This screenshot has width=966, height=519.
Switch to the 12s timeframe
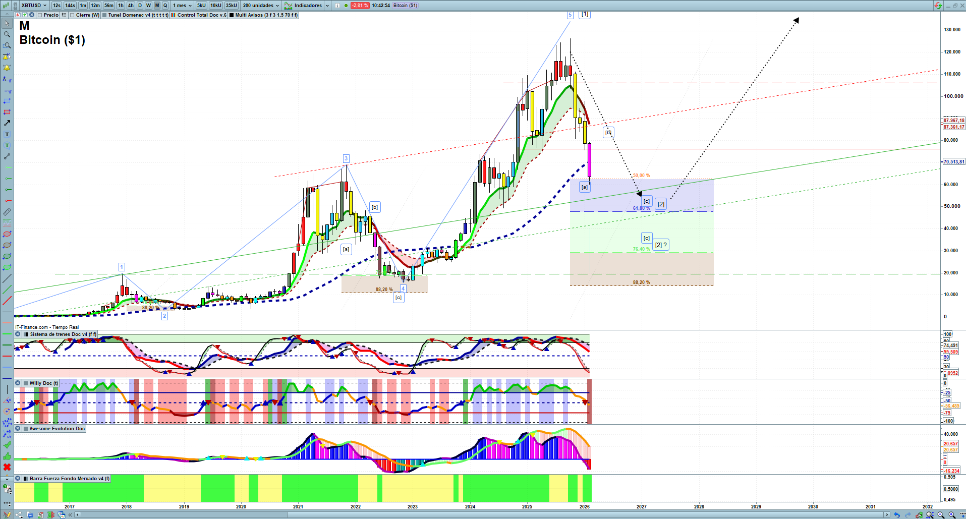[56, 6]
